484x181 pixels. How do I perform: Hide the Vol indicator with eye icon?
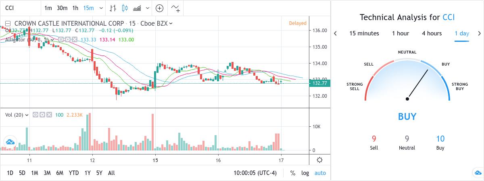(x=35, y=115)
